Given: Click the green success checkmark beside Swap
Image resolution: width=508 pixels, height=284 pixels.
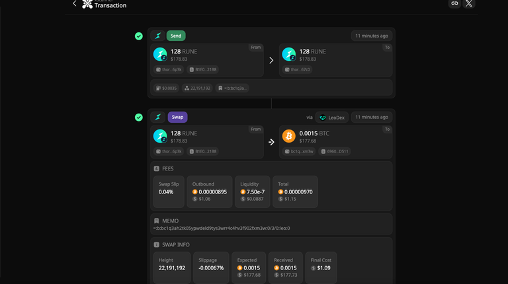Looking at the screenshot, I should click(x=139, y=117).
